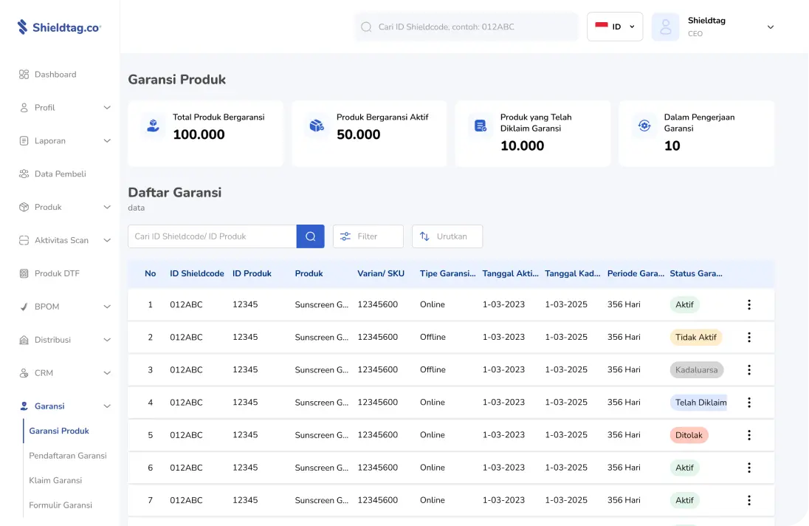The height and width of the screenshot is (526, 809).
Task: Click the blue search magnifier button
Action: click(310, 236)
